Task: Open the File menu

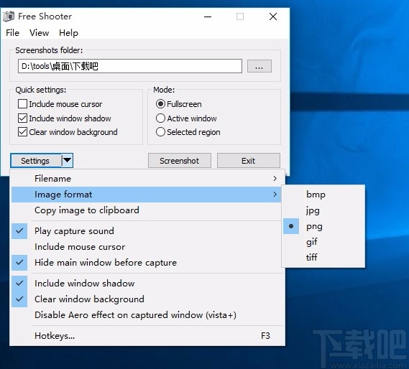Action: tap(12, 33)
